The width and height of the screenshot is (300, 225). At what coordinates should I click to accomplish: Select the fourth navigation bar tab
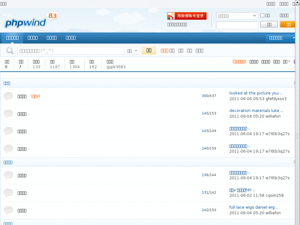[71, 38]
